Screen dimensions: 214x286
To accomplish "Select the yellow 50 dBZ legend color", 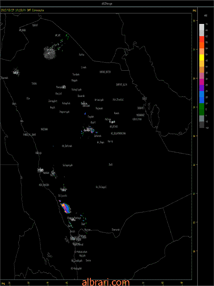I will 201,57.
